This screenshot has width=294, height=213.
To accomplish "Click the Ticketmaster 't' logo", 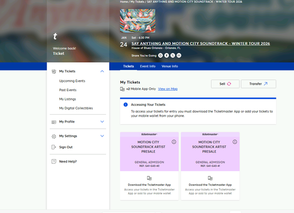I will point(55,36).
